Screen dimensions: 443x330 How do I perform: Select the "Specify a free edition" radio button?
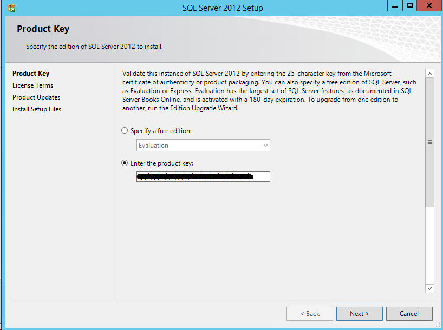pos(125,131)
